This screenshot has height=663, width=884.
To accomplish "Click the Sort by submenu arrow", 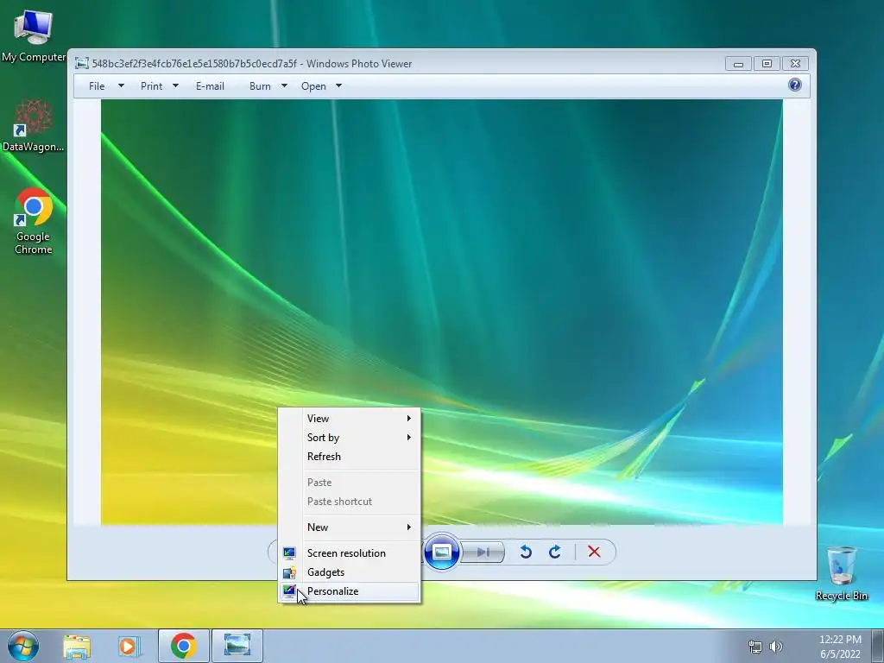I will [408, 438].
